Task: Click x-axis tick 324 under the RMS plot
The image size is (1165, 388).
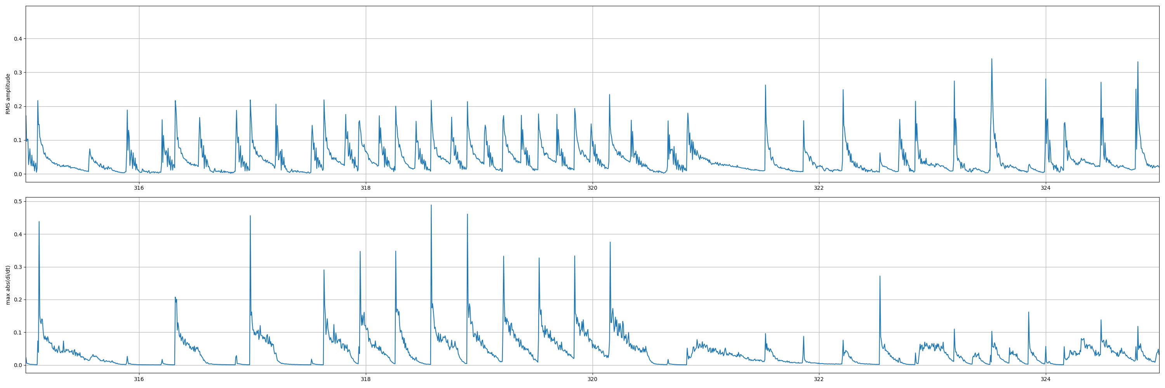Action: coord(1046,188)
